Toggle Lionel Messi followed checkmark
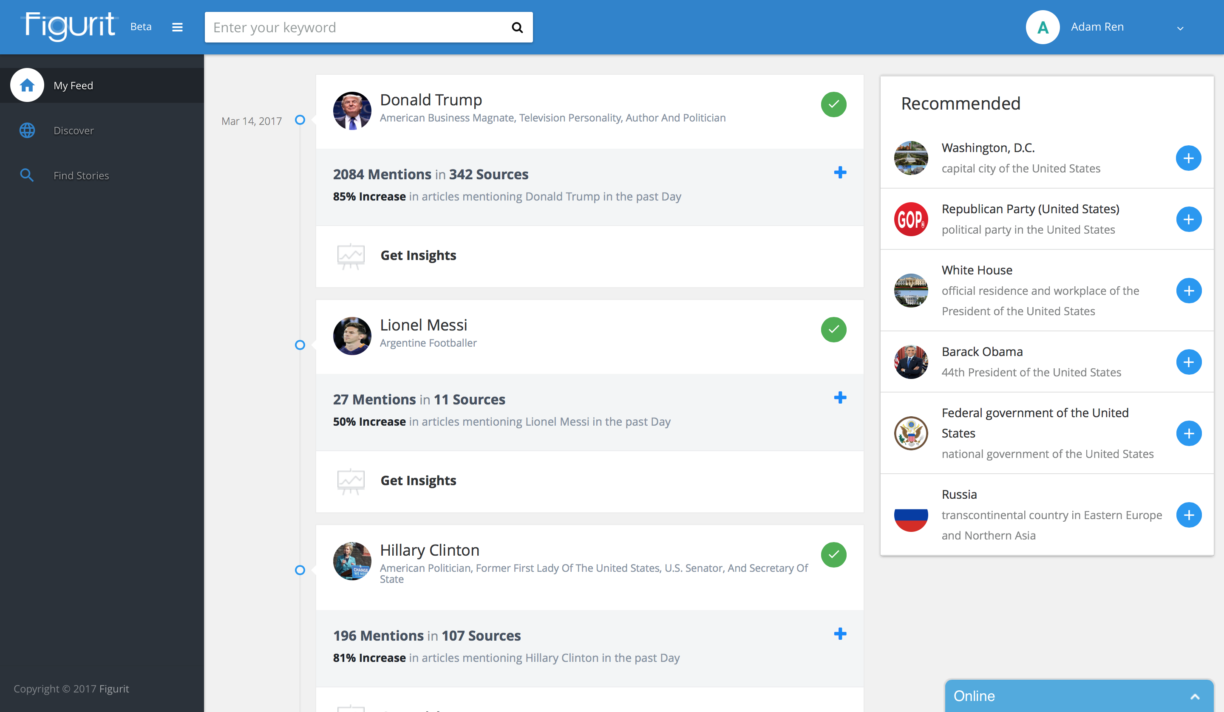 click(833, 330)
